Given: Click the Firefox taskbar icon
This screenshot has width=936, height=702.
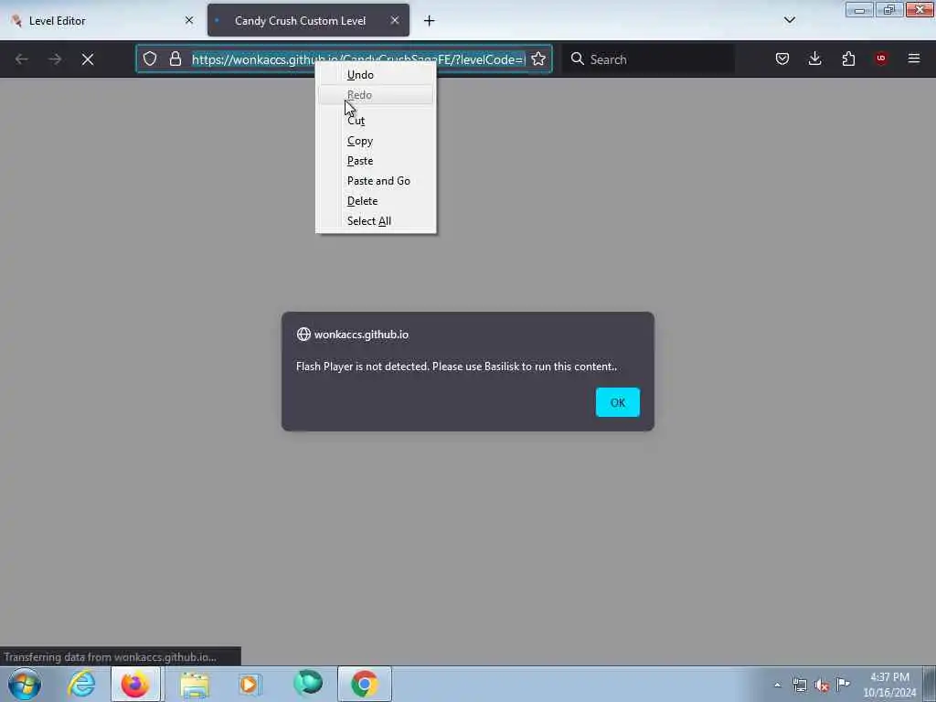Looking at the screenshot, I should (x=135, y=684).
